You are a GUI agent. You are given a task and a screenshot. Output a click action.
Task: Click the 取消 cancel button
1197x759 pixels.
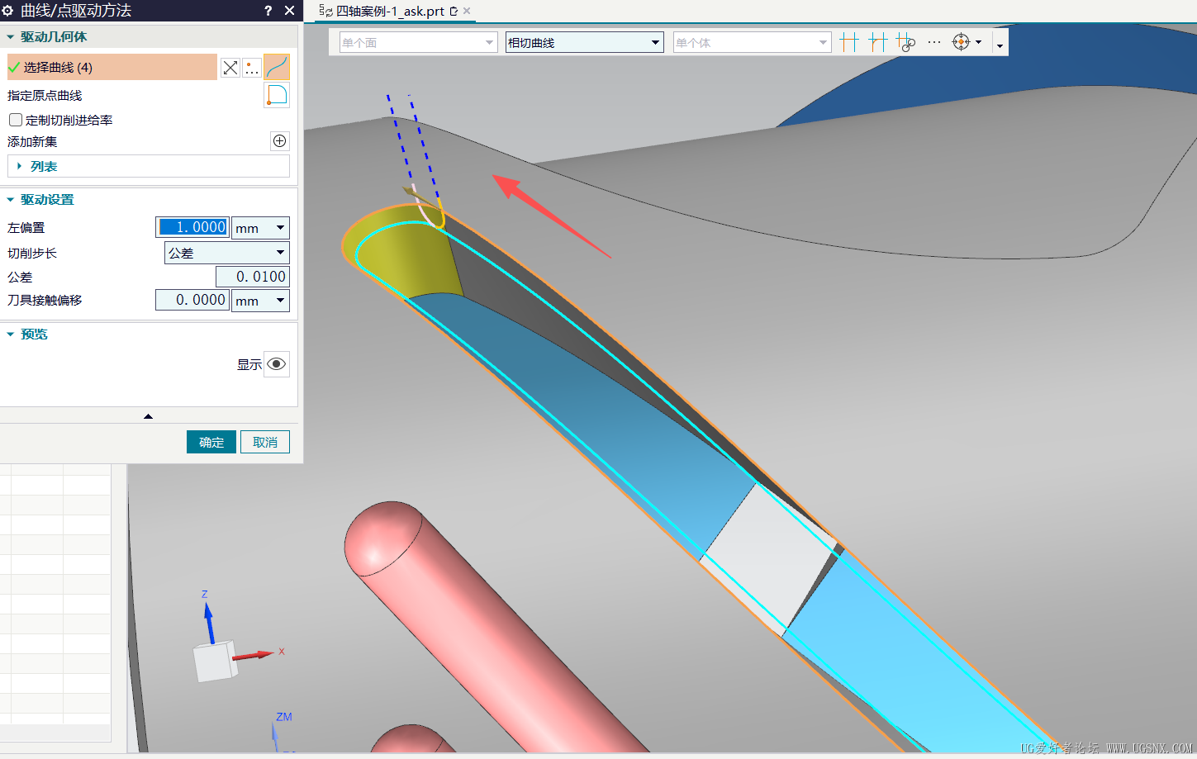[x=265, y=442]
